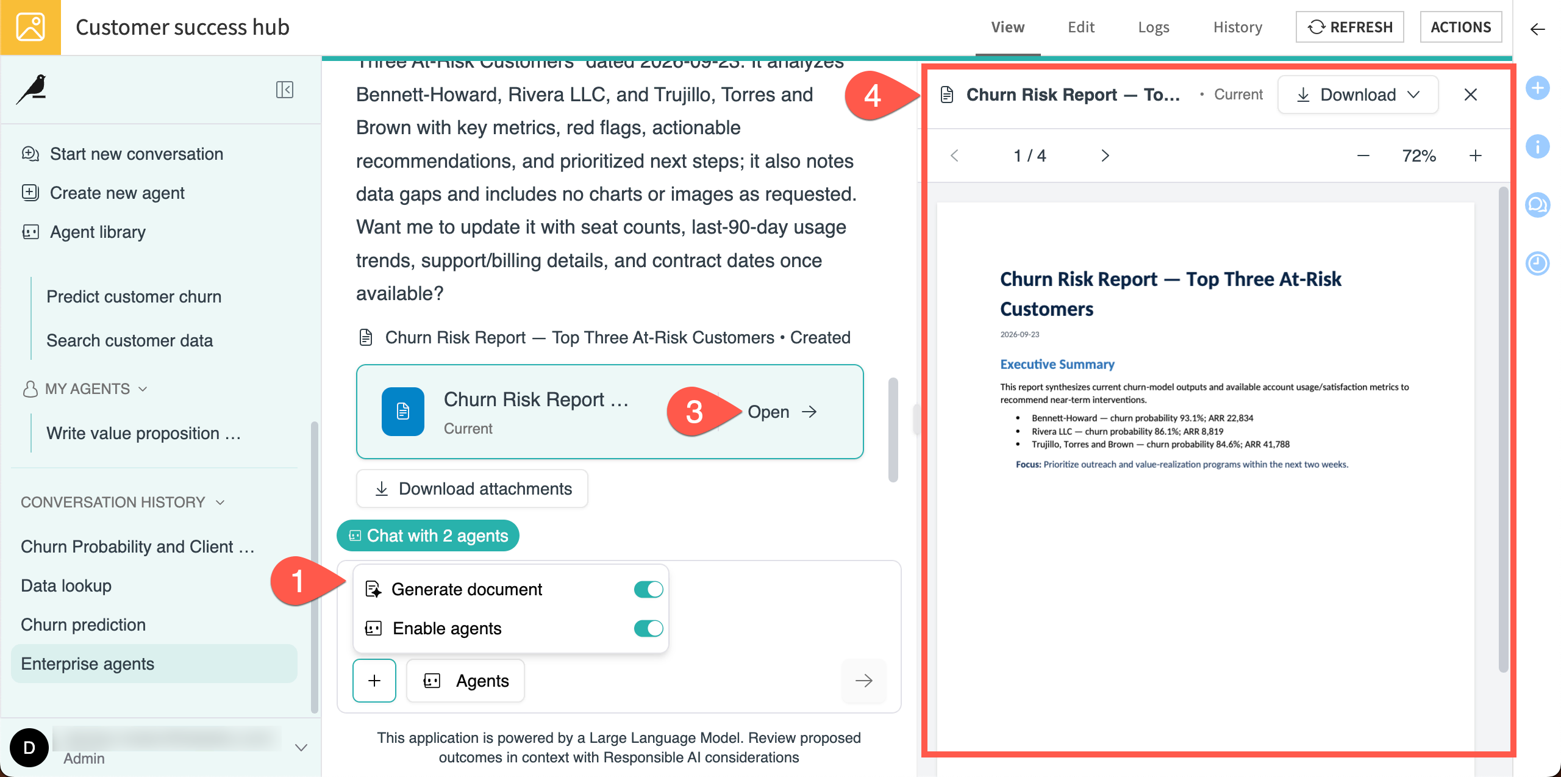The height and width of the screenshot is (777, 1561).
Task: Go to next page of the document
Action: point(1105,156)
